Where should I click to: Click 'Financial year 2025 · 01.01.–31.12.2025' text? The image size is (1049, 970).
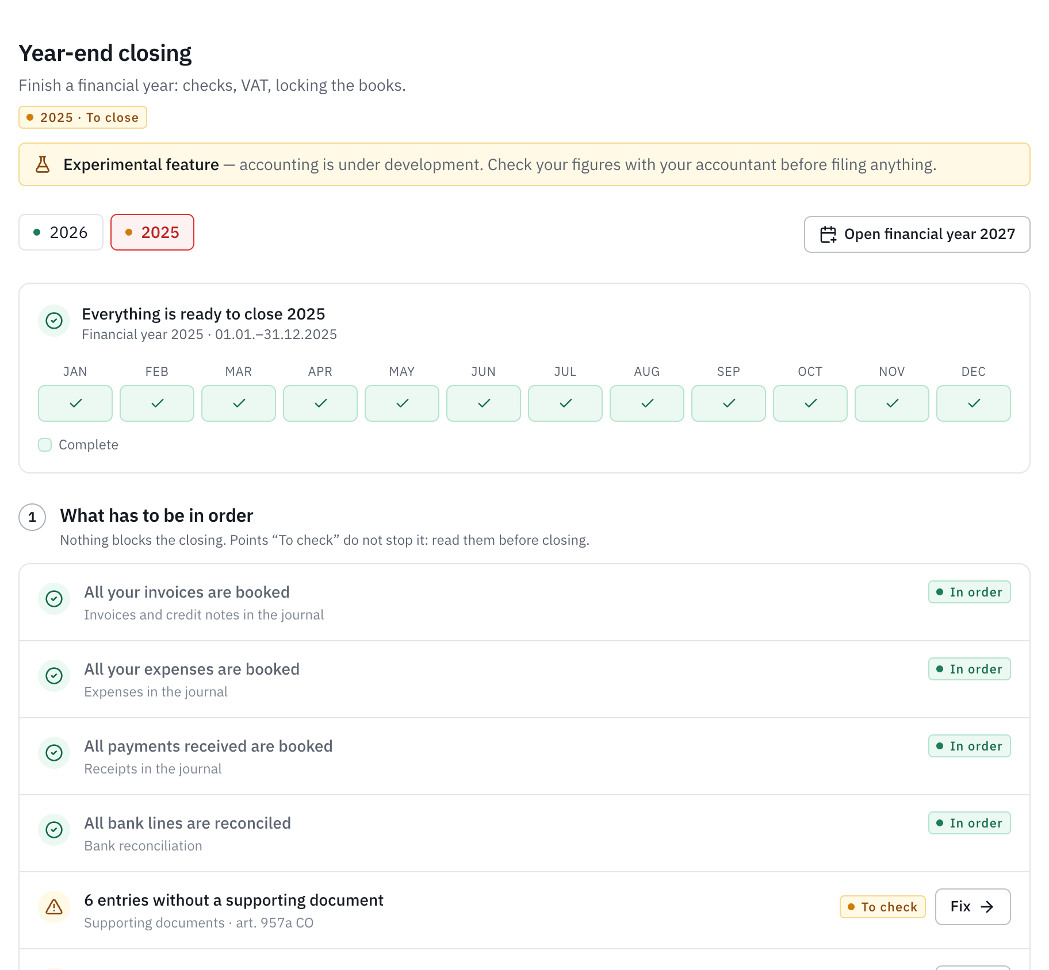[x=209, y=334]
